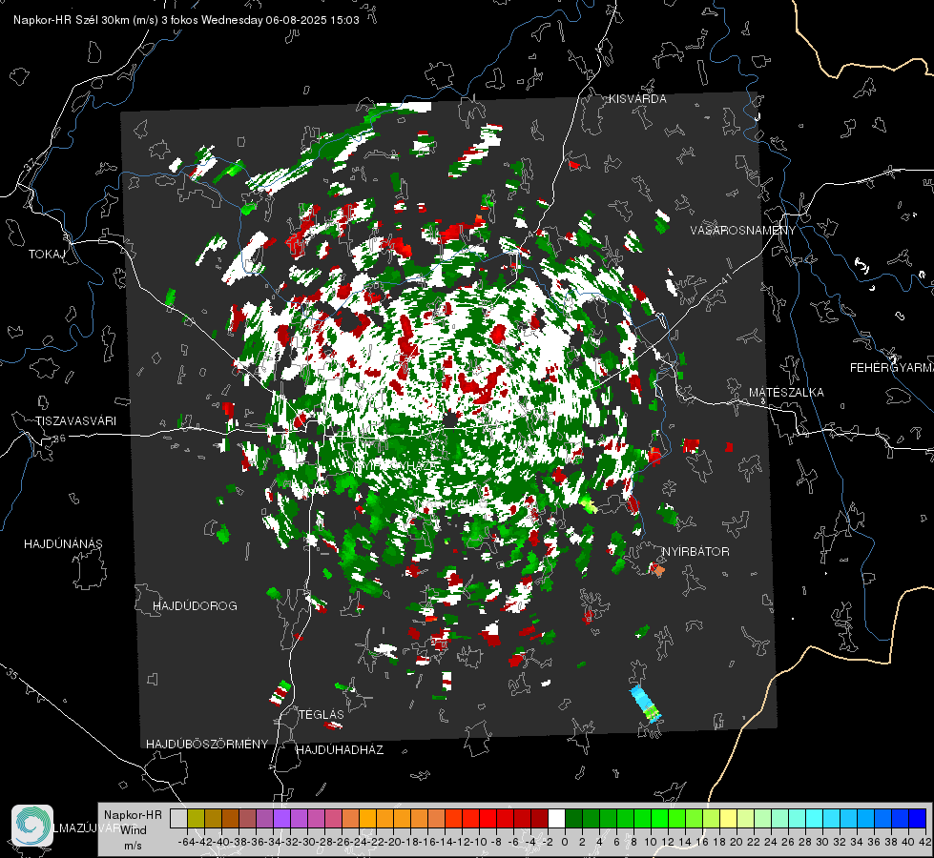Click the TÉGLÁS label
The width and height of the screenshot is (934, 858).
(x=322, y=714)
